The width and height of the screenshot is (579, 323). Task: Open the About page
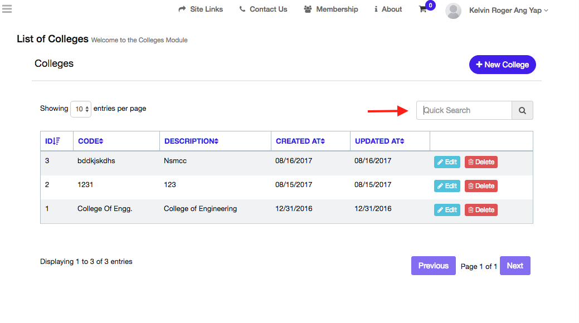point(388,9)
